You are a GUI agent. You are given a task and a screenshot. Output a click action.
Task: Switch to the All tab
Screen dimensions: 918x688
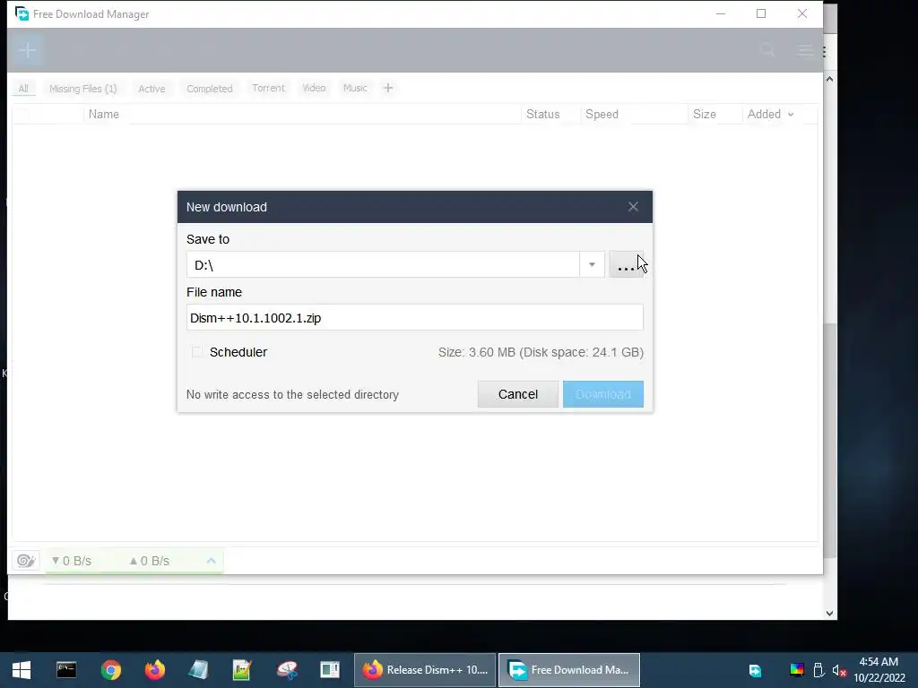(23, 89)
